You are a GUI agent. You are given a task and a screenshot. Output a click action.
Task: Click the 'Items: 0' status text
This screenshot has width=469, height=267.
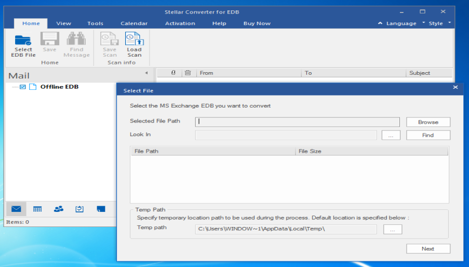[x=18, y=222]
